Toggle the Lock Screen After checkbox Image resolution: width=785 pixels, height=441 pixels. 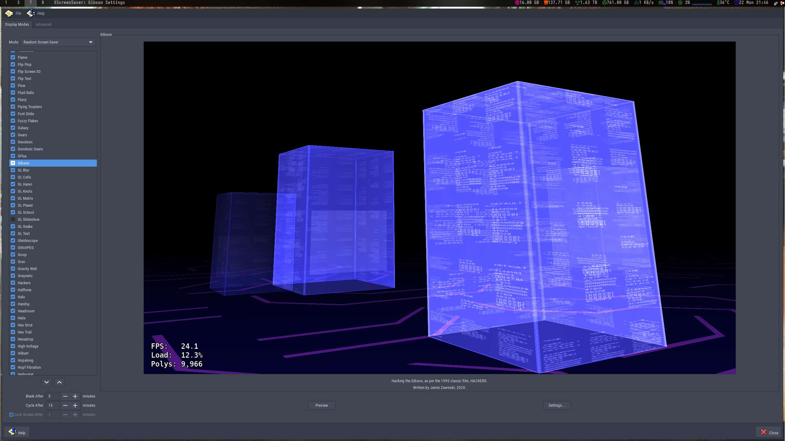pos(11,415)
